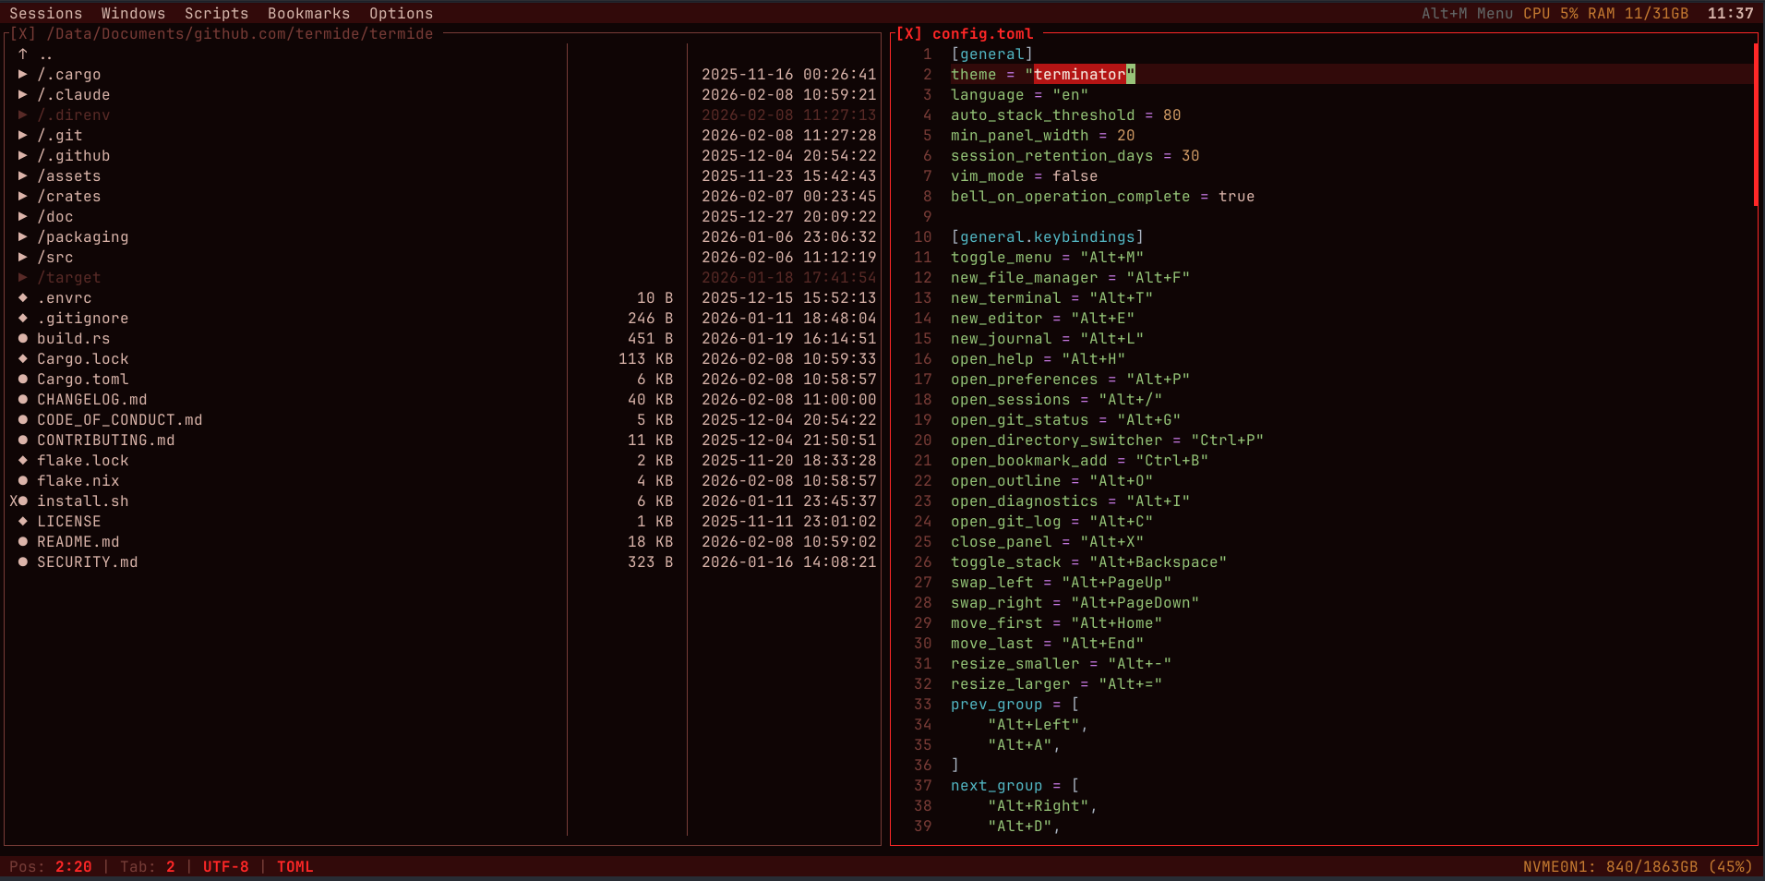The height and width of the screenshot is (881, 1765).
Task: Close the file manager panel with [X]
Action: (23, 34)
